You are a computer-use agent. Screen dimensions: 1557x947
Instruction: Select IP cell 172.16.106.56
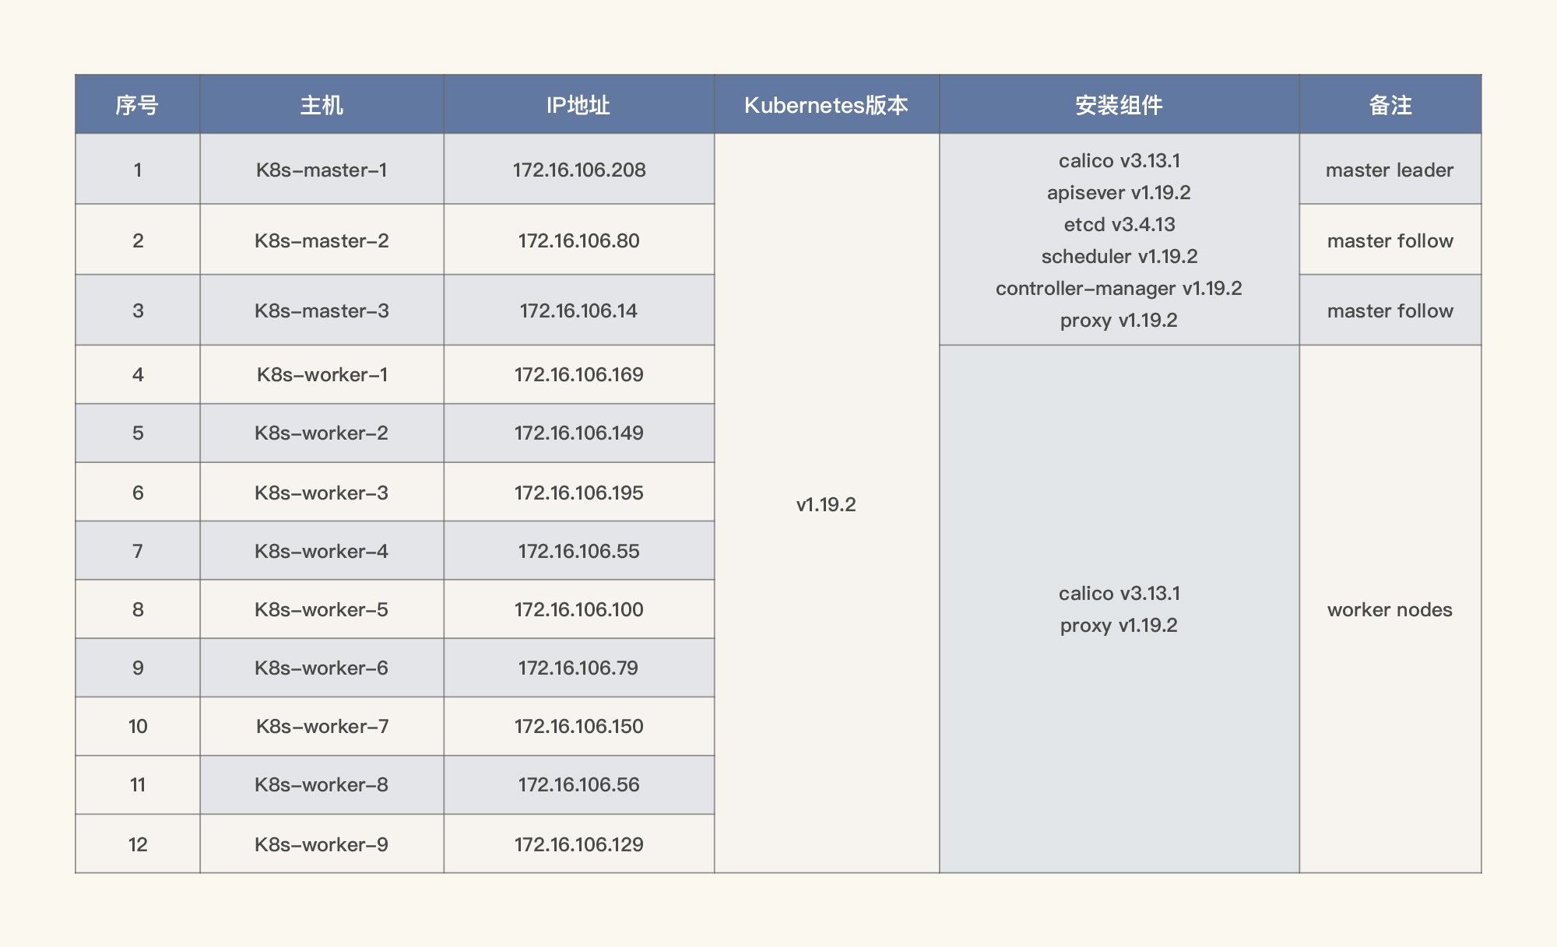[x=578, y=784]
